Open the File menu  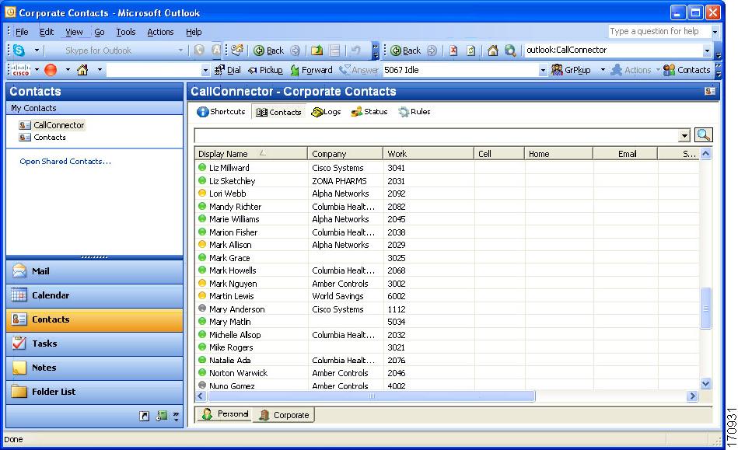point(22,32)
